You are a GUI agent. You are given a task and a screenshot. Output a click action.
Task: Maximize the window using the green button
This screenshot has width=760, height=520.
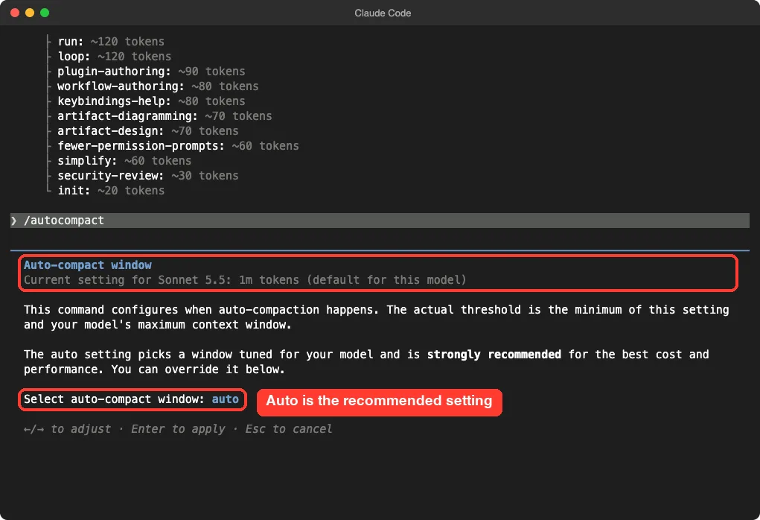pos(45,13)
